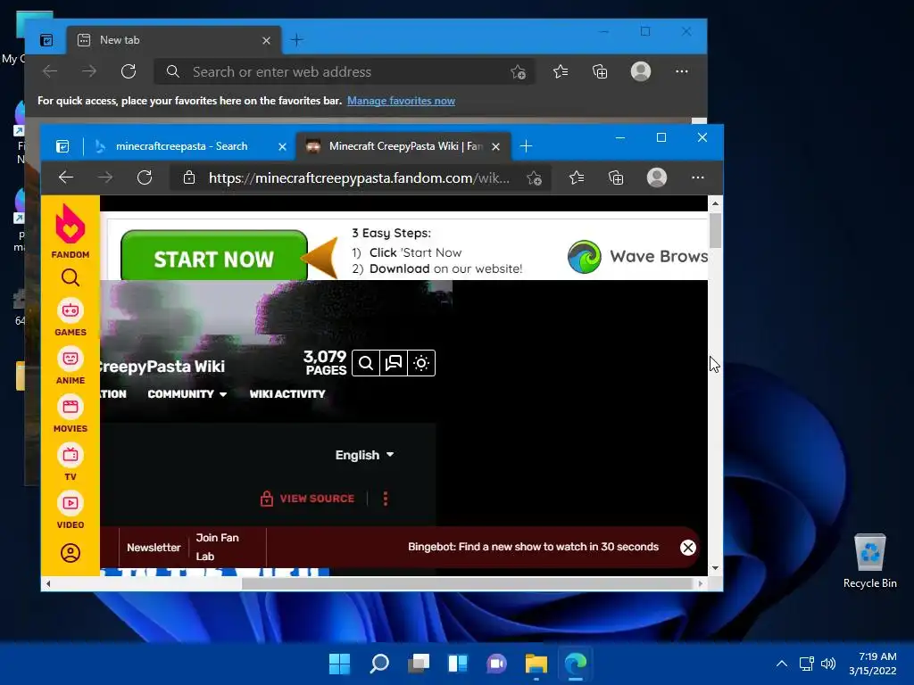Open taskbar Search magnifier

[x=378, y=664]
